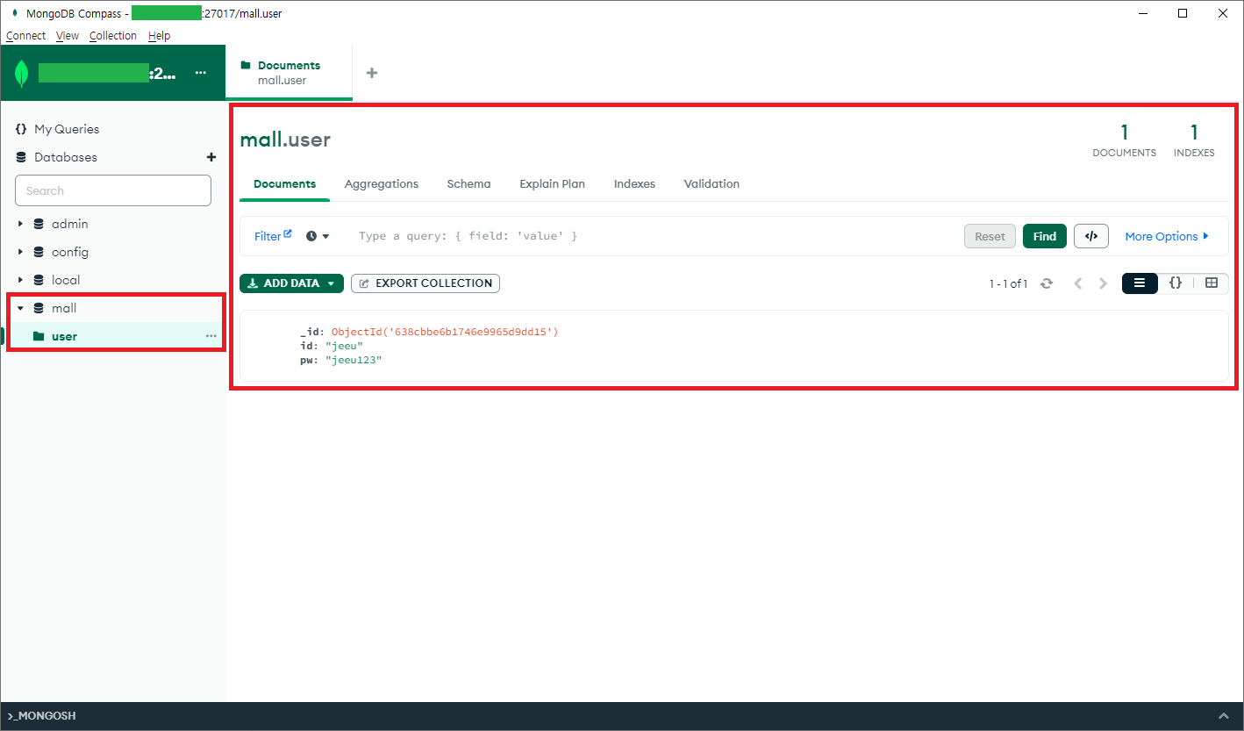Screen dimensions: 1244x731
Task: Expand the MONGOSH shell panel
Action: coord(1223,716)
